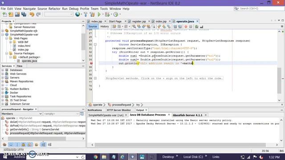Open the Tools menu
The height and width of the screenshot is (160, 285).
click(104, 9)
